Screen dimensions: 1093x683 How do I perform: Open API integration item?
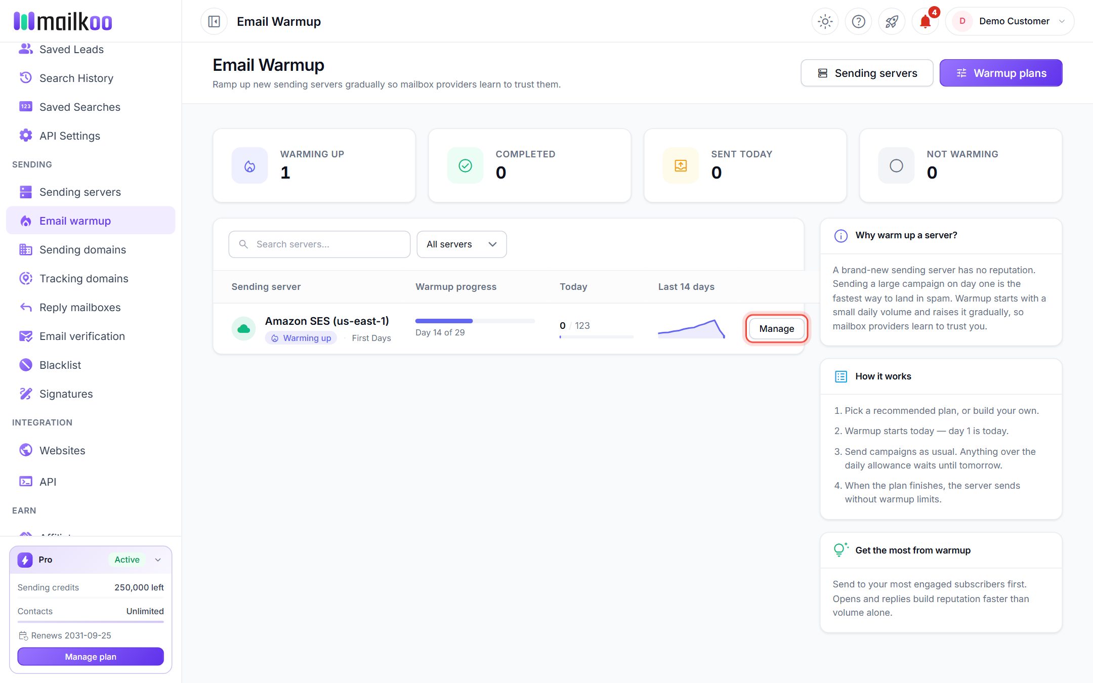click(x=91, y=482)
